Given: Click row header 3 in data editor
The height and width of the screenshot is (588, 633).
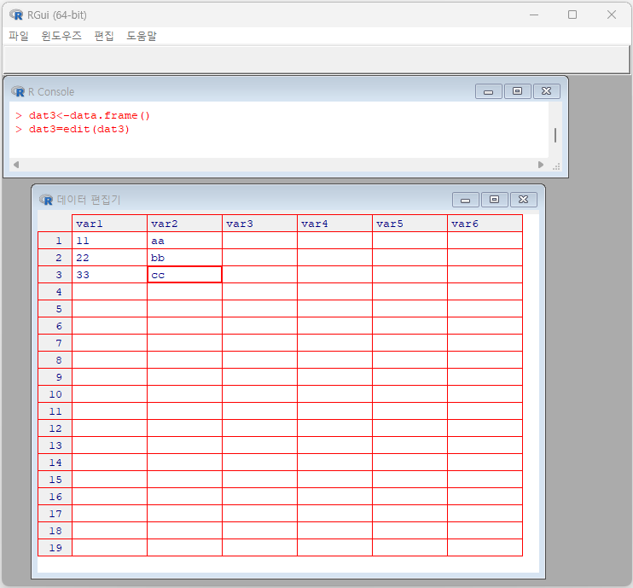Looking at the screenshot, I should 55,275.
